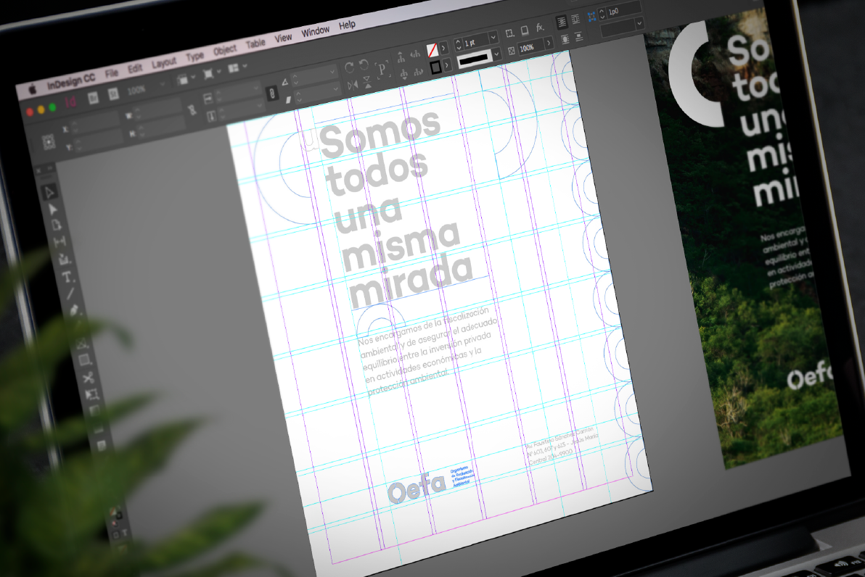Viewport: 865px width, 577px height.
Task: Toggle Flip Horizontal
Action: click(x=353, y=85)
